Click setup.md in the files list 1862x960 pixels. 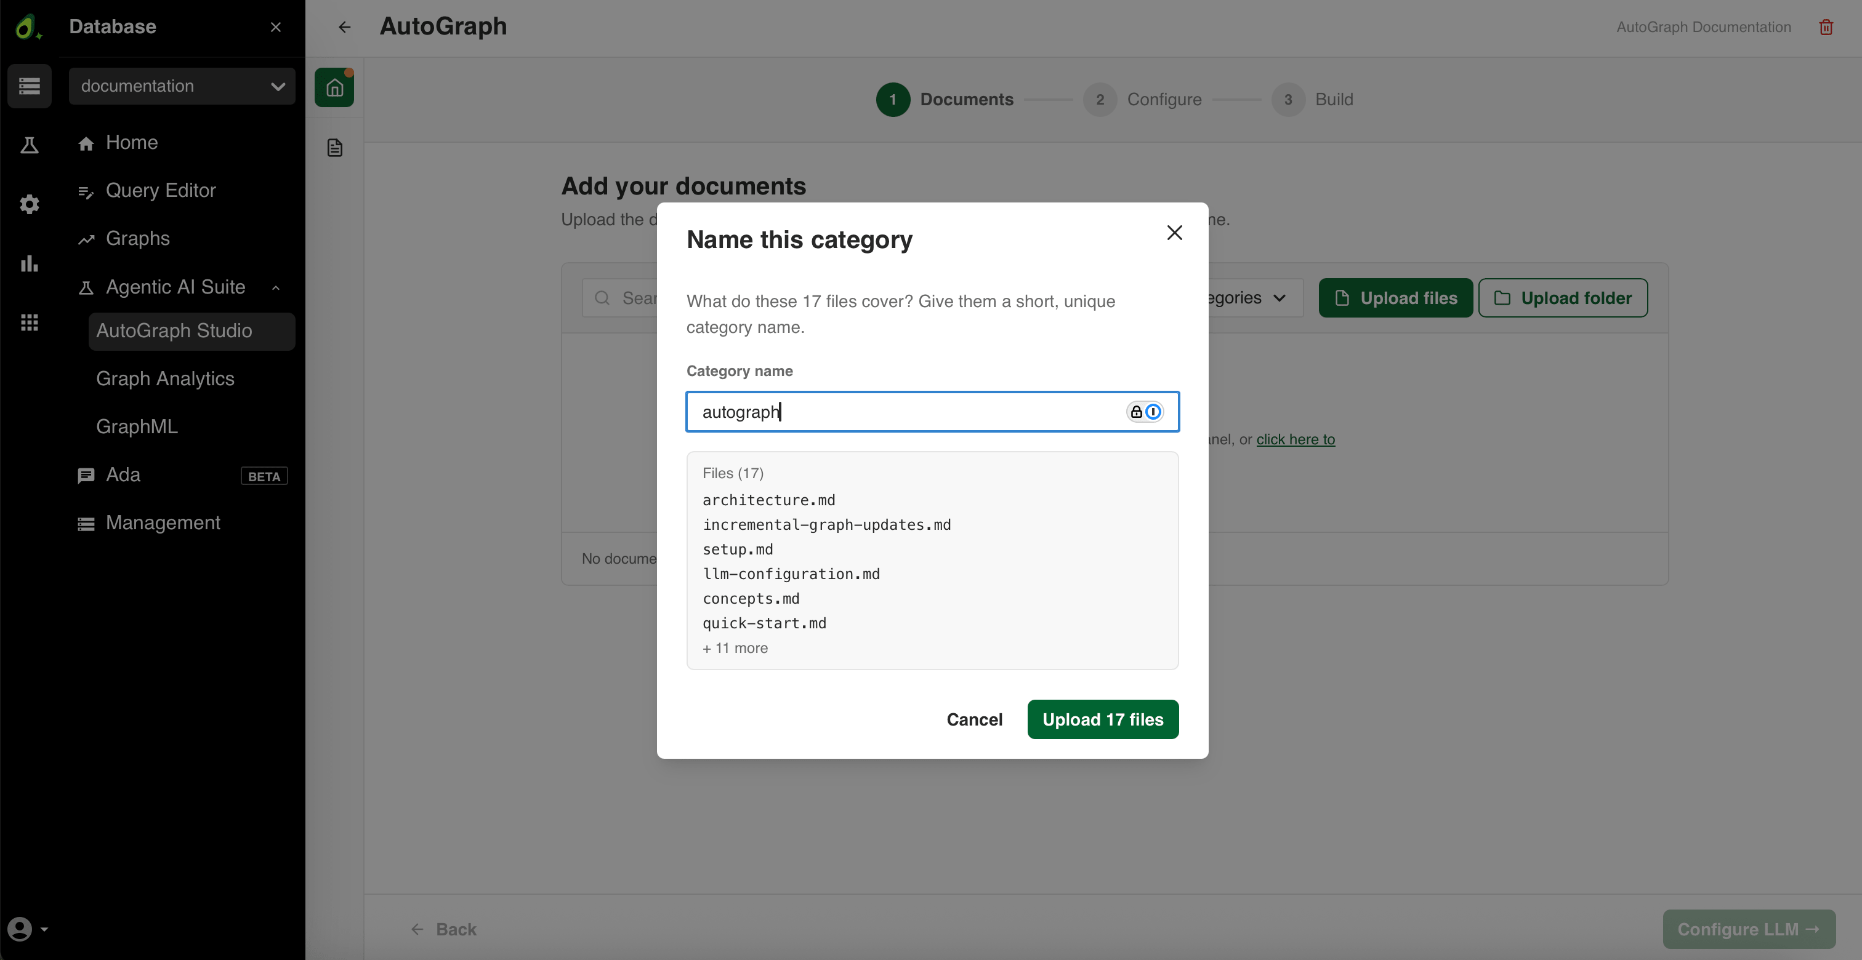point(737,549)
